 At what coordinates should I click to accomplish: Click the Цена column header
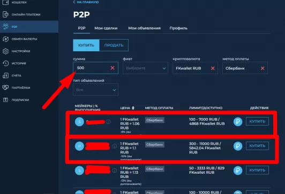click(x=125, y=108)
